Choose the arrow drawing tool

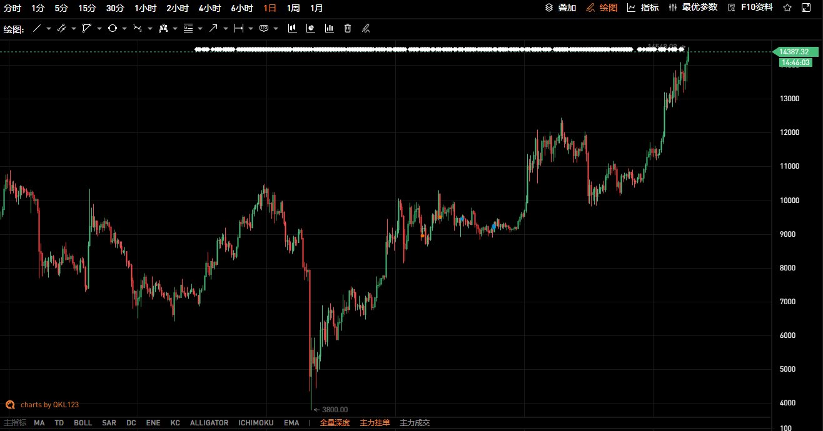click(214, 28)
